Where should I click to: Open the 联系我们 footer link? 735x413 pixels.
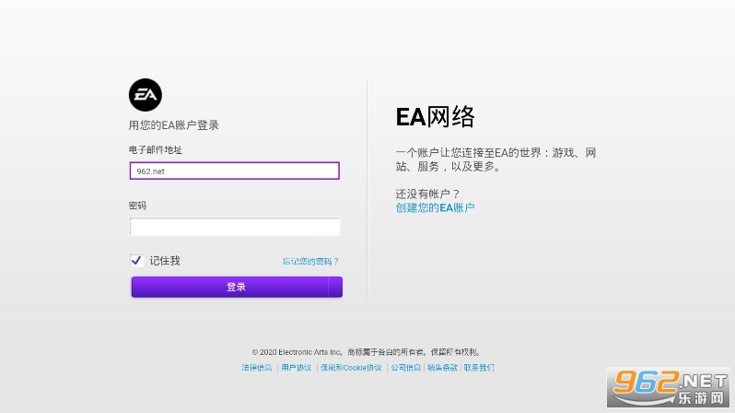479,368
